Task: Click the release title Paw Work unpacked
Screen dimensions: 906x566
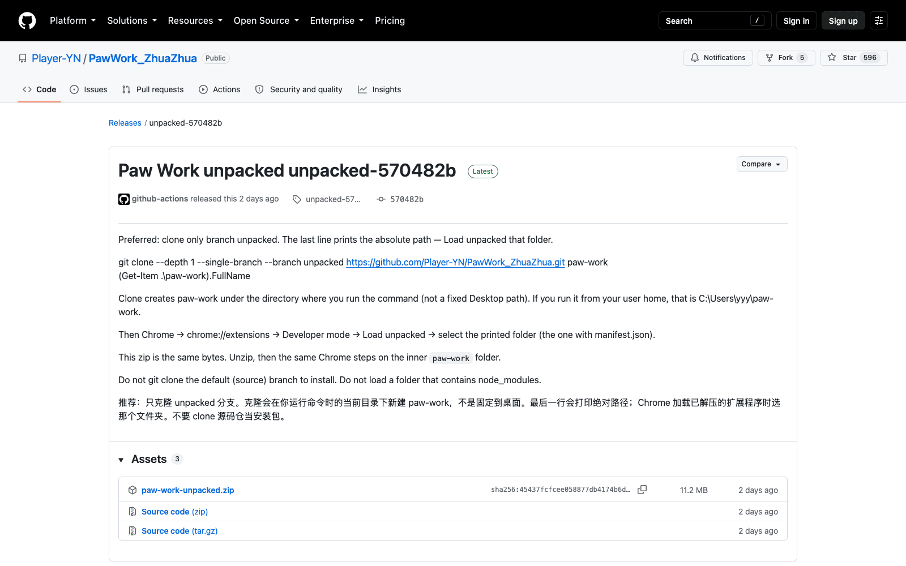Action: [x=287, y=170]
